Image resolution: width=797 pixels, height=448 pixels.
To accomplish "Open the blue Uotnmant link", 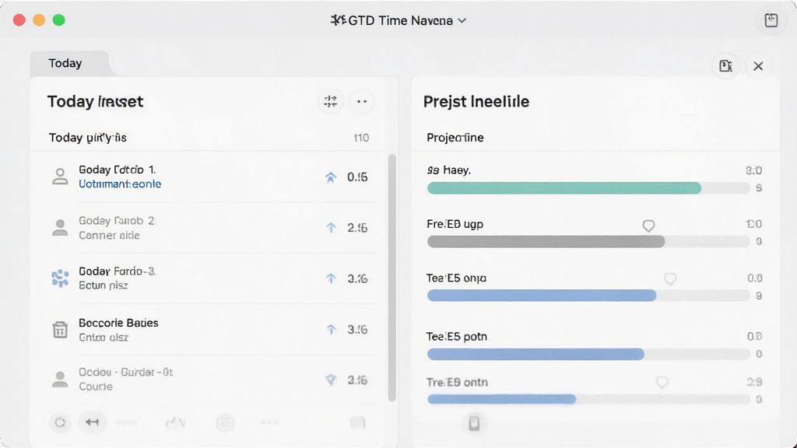I will 120,184.
